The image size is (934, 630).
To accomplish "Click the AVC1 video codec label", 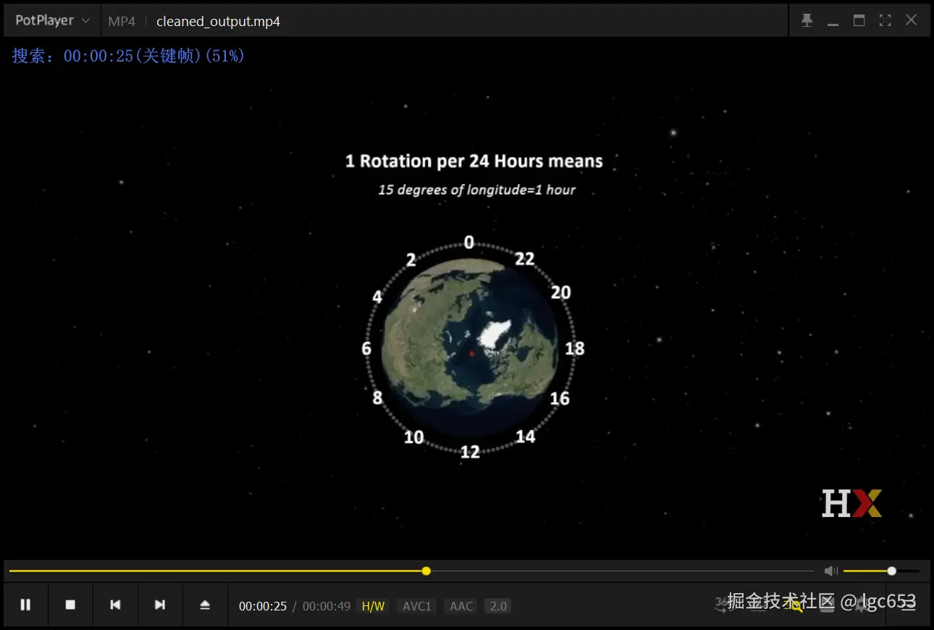I will pos(416,606).
